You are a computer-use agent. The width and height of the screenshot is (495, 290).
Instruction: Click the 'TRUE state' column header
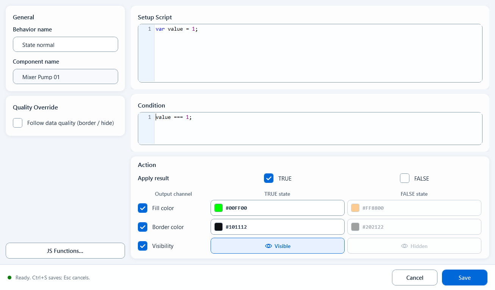coord(277,194)
